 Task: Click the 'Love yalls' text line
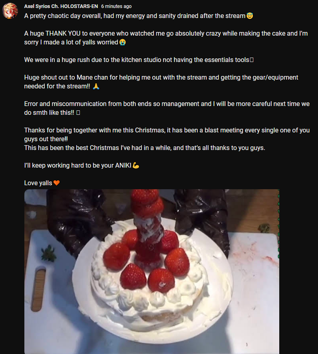[38, 183]
